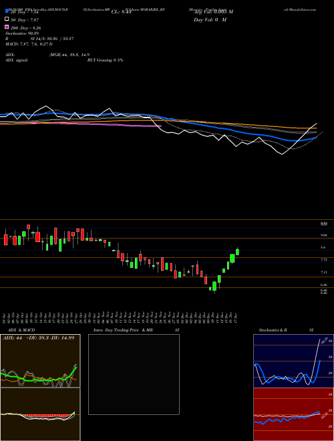Click the '01 Oct' date axis label
334x441 pixels.
[x=5, y=317]
